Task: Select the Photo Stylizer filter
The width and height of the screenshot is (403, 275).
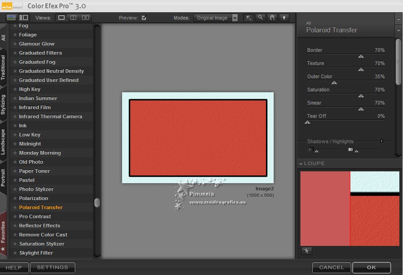Action: coord(36,189)
